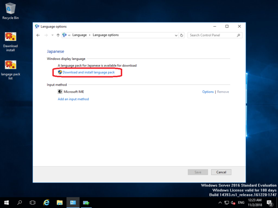
Task: Click the muted volume tray icon
Action: [233, 203]
